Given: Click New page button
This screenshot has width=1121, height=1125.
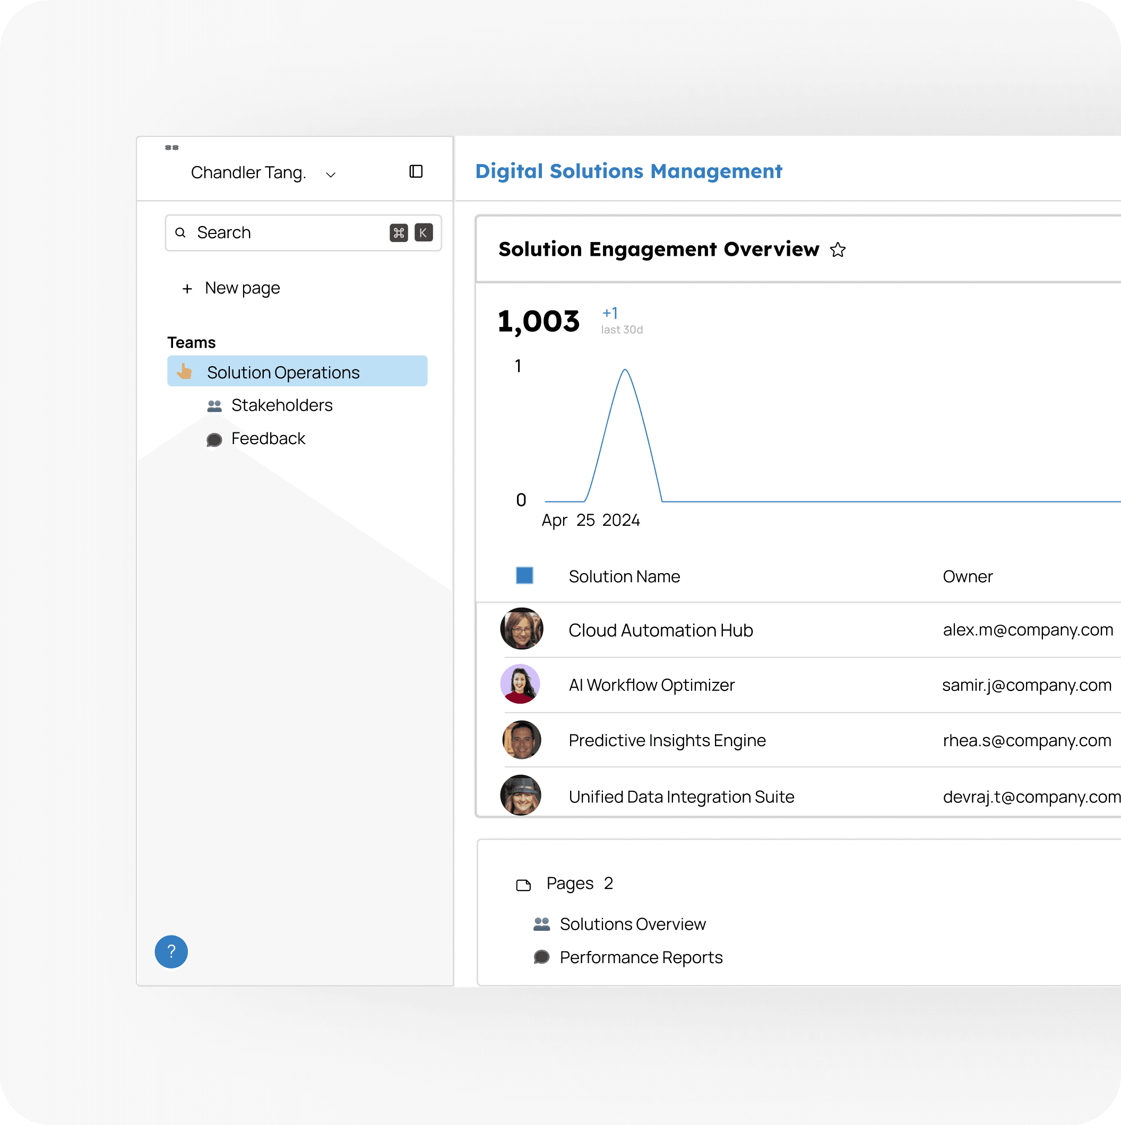Looking at the screenshot, I should (242, 288).
